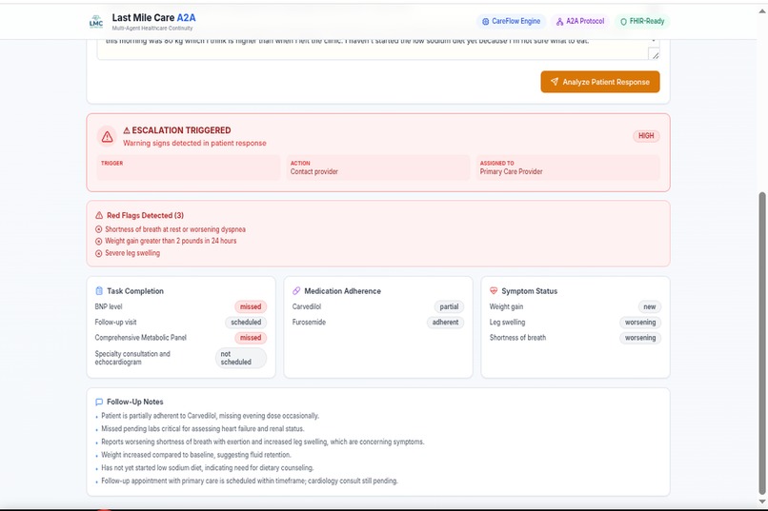Click the paper plane send icon
This screenshot has width=768, height=511.
(x=554, y=82)
